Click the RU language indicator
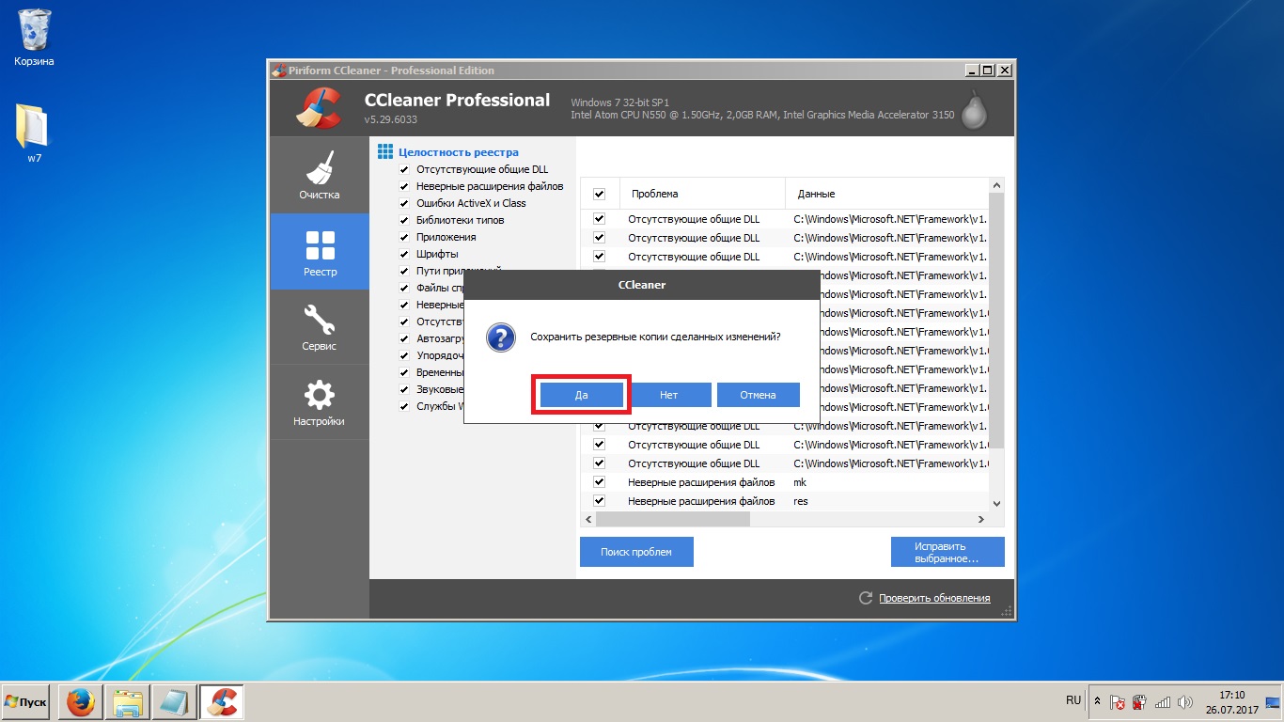 point(1073,700)
